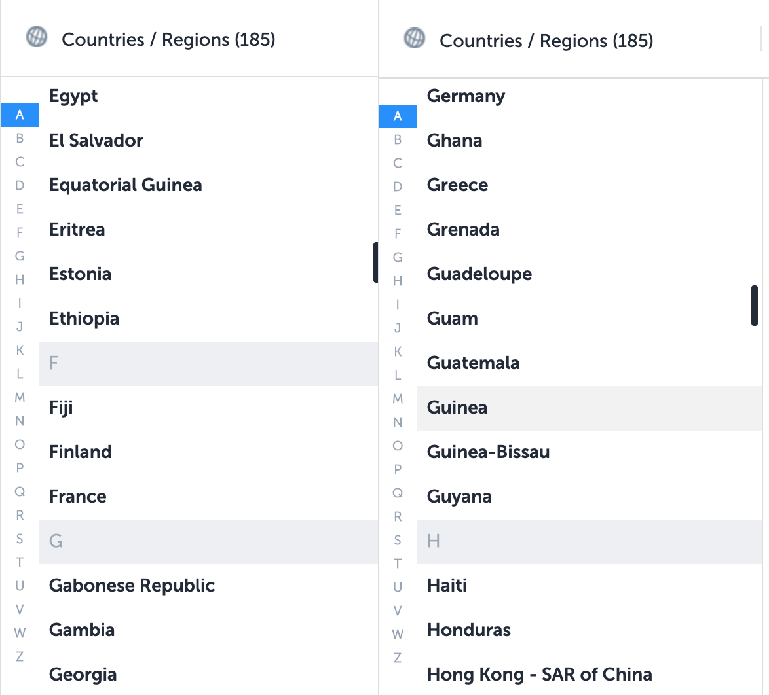Click the globe icon in the right panel header
Image resolution: width=769 pixels, height=695 pixels.
(x=415, y=39)
